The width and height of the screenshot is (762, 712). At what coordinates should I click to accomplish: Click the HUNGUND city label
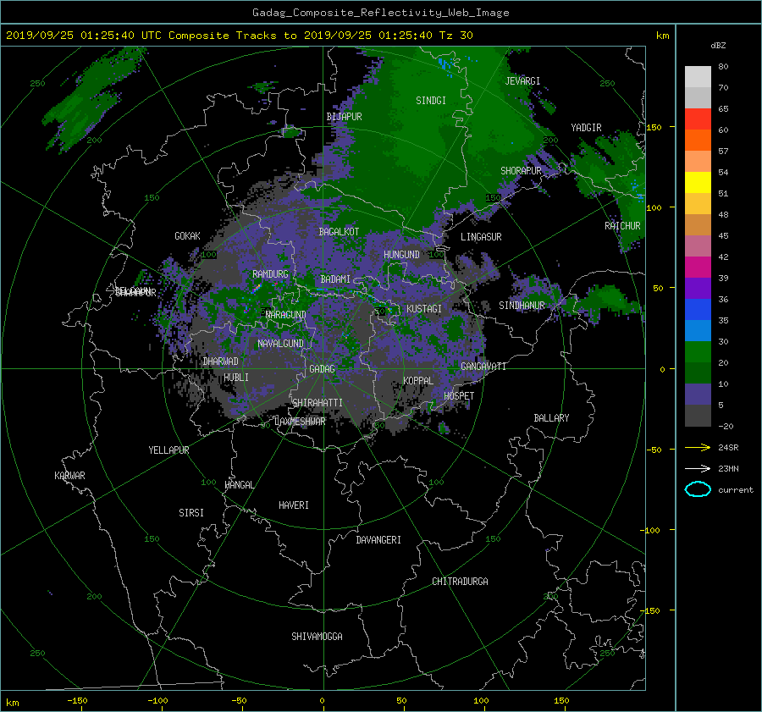[x=401, y=255]
